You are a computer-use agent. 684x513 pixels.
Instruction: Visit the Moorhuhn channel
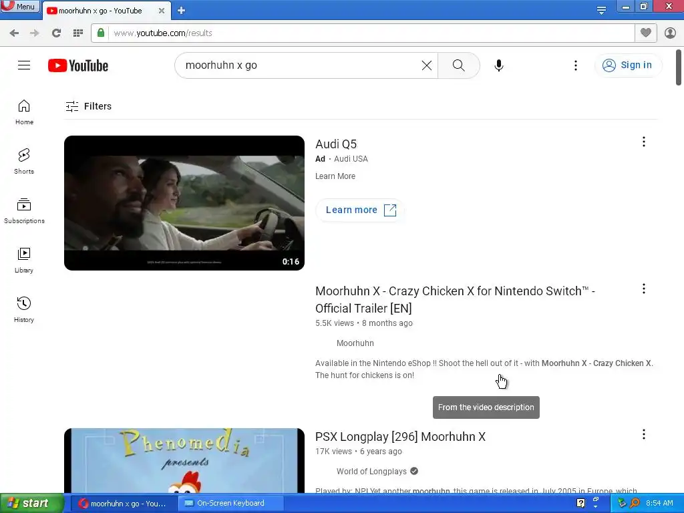click(x=355, y=343)
